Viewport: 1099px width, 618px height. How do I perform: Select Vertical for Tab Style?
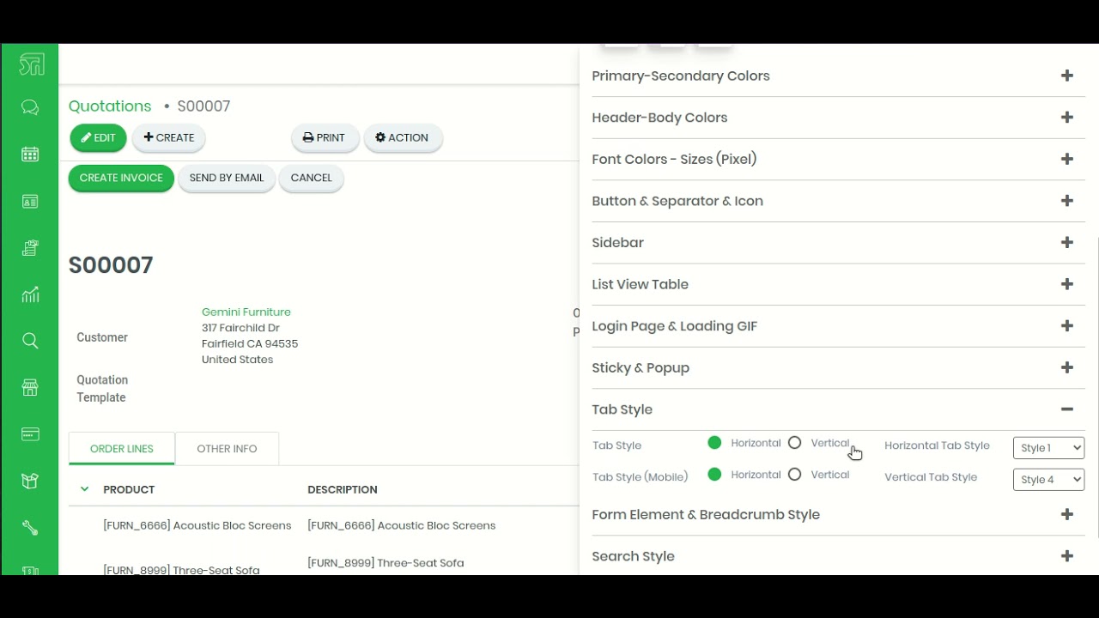point(794,443)
